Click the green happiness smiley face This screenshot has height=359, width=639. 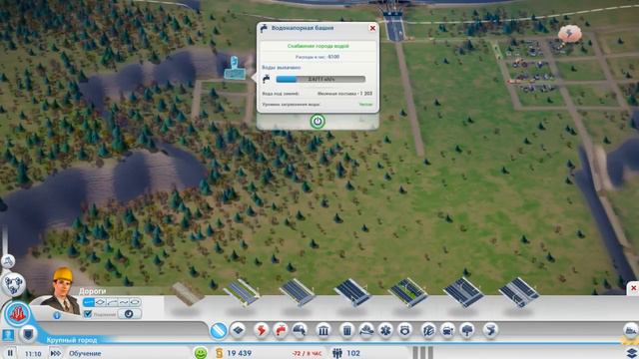(x=200, y=352)
